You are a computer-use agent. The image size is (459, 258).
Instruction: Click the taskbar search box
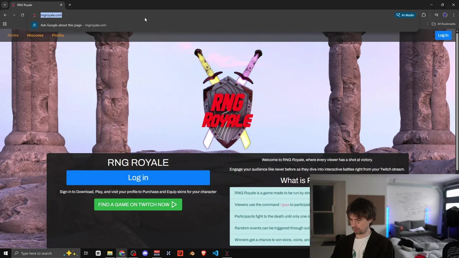46,253
